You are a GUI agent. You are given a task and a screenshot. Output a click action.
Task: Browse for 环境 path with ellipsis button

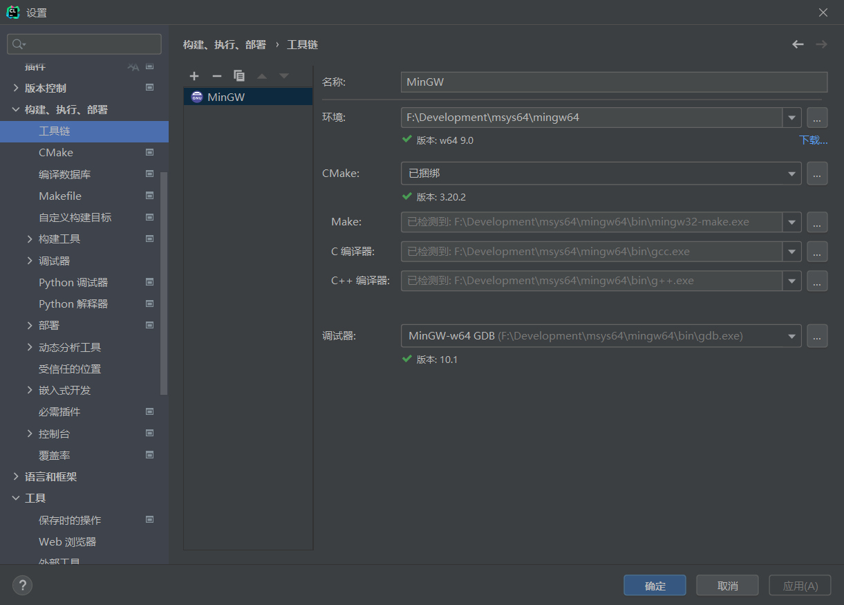[x=817, y=118]
